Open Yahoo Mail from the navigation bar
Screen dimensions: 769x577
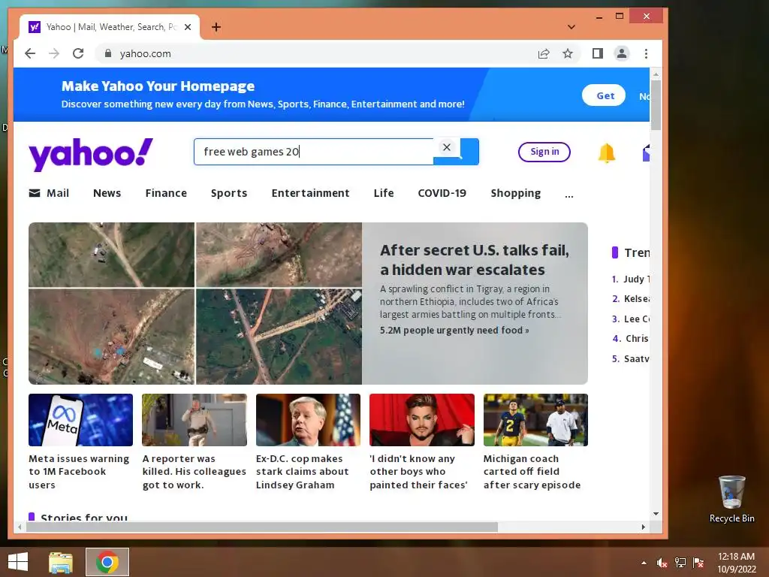(49, 193)
